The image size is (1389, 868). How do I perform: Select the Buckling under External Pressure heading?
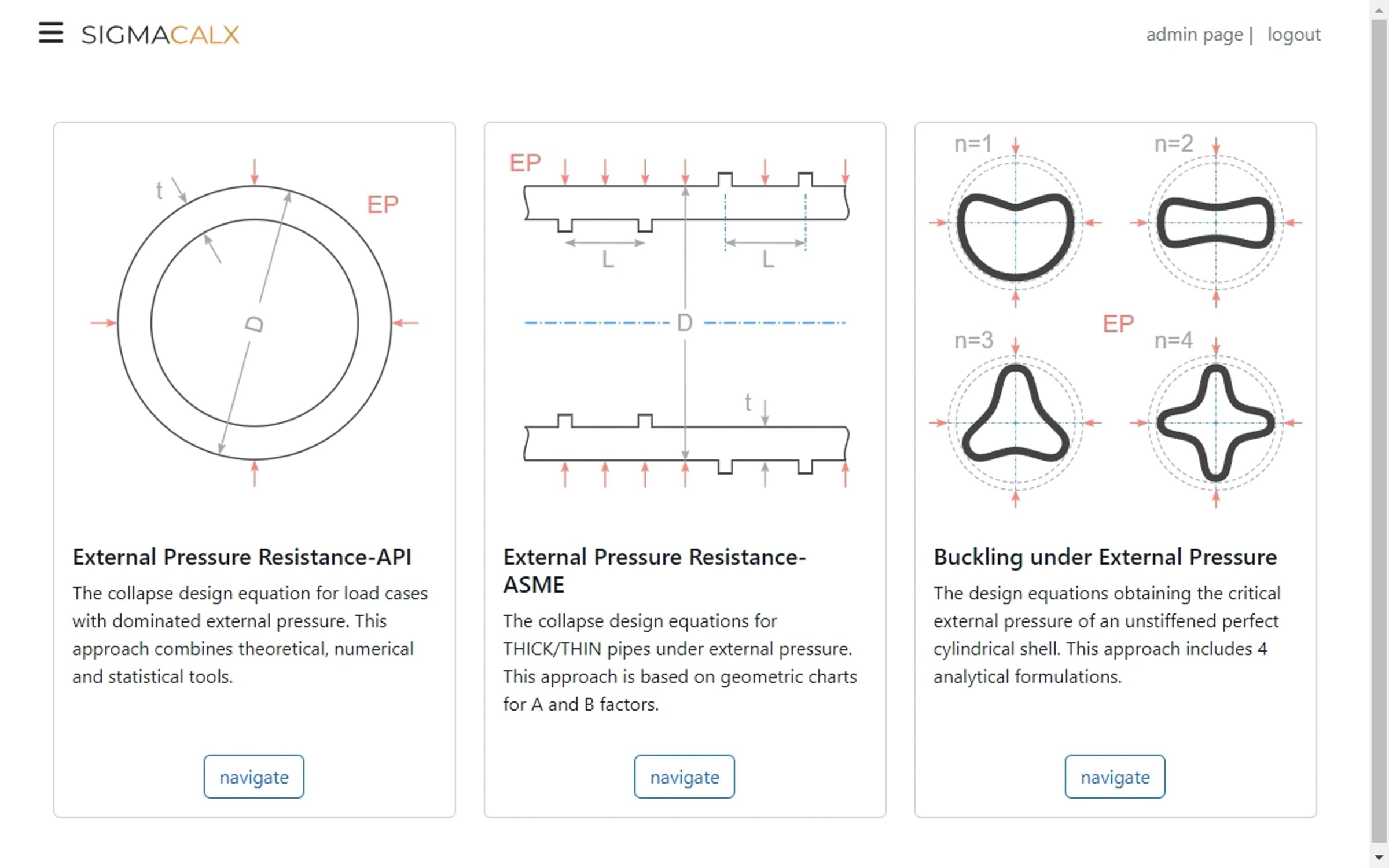click(x=1105, y=557)
